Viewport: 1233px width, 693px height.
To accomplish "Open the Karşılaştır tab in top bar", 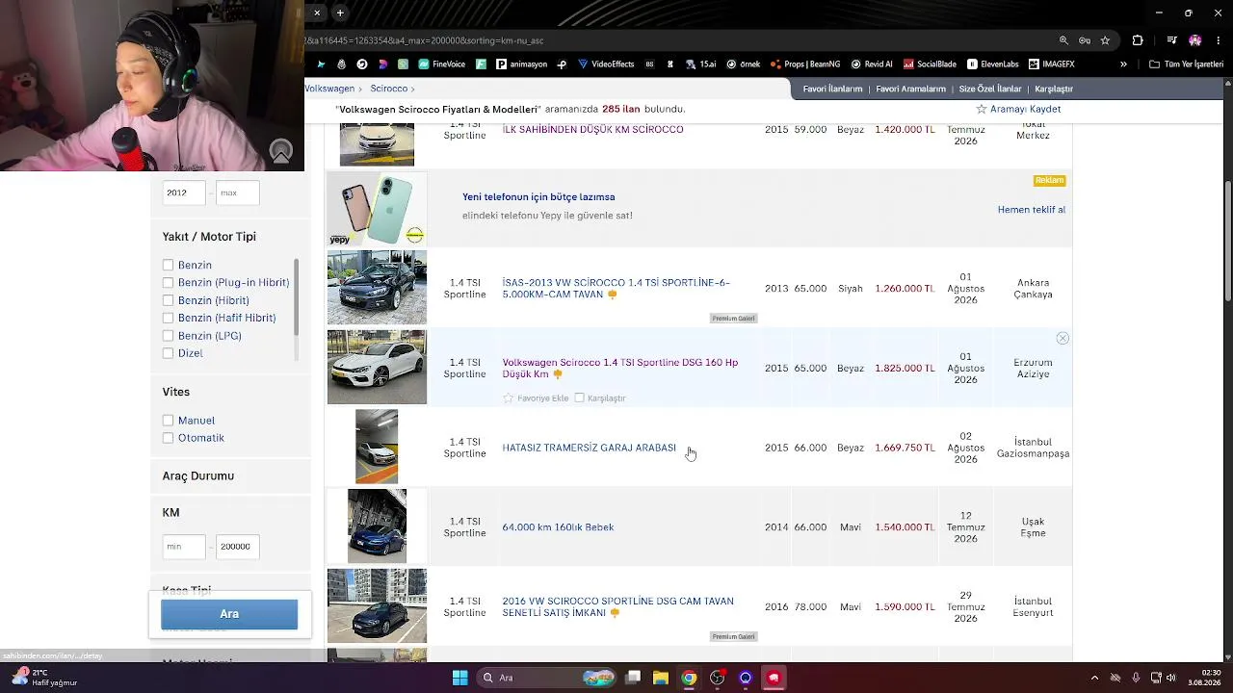I will [x=1054, y=89].
